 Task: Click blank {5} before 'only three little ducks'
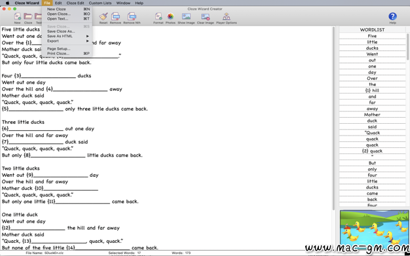point(33,109)
